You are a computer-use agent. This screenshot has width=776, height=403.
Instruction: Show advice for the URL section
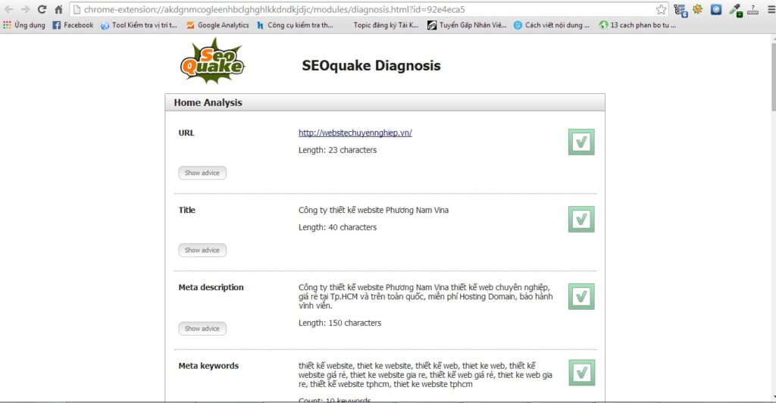[202, 173]
